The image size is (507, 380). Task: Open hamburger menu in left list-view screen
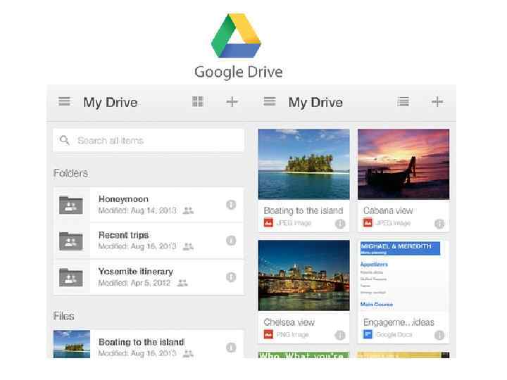click(64, 101)
